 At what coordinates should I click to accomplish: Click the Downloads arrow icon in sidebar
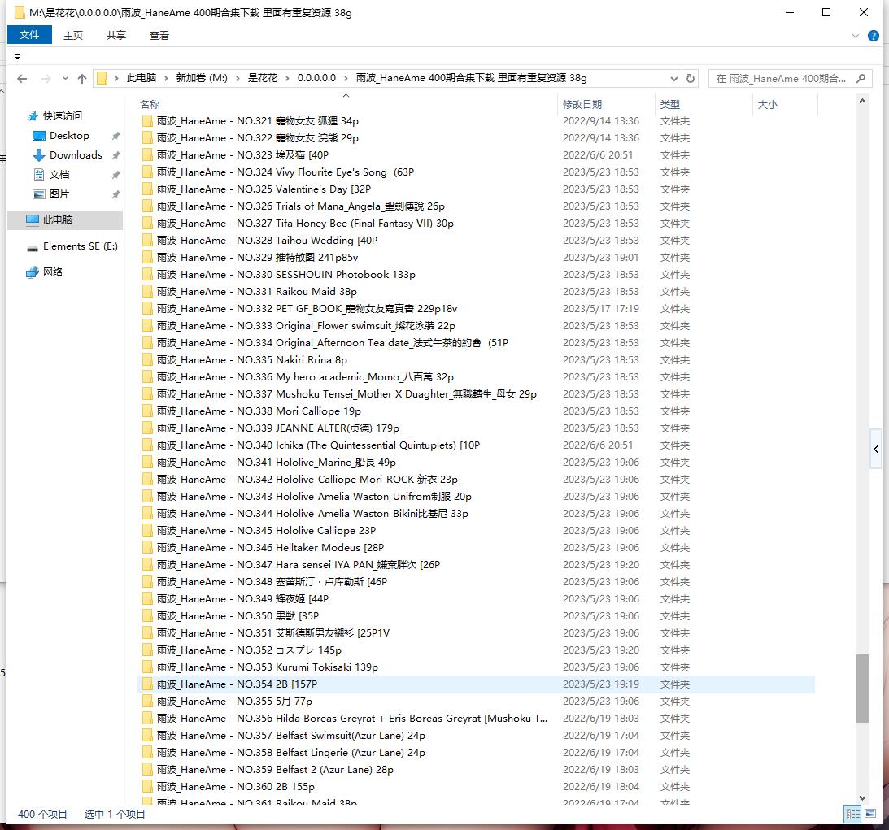pos(38,154)
